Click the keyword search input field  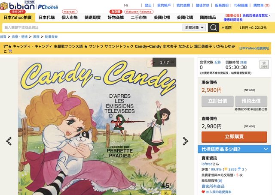[92, 27]
